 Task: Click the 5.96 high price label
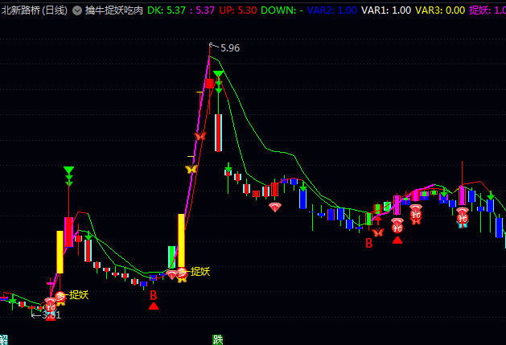click(x=230, y=48)
